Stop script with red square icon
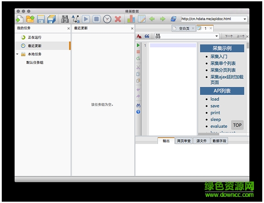Image resolution: width=264 pixels, height=203 pixels. (138, 52)
